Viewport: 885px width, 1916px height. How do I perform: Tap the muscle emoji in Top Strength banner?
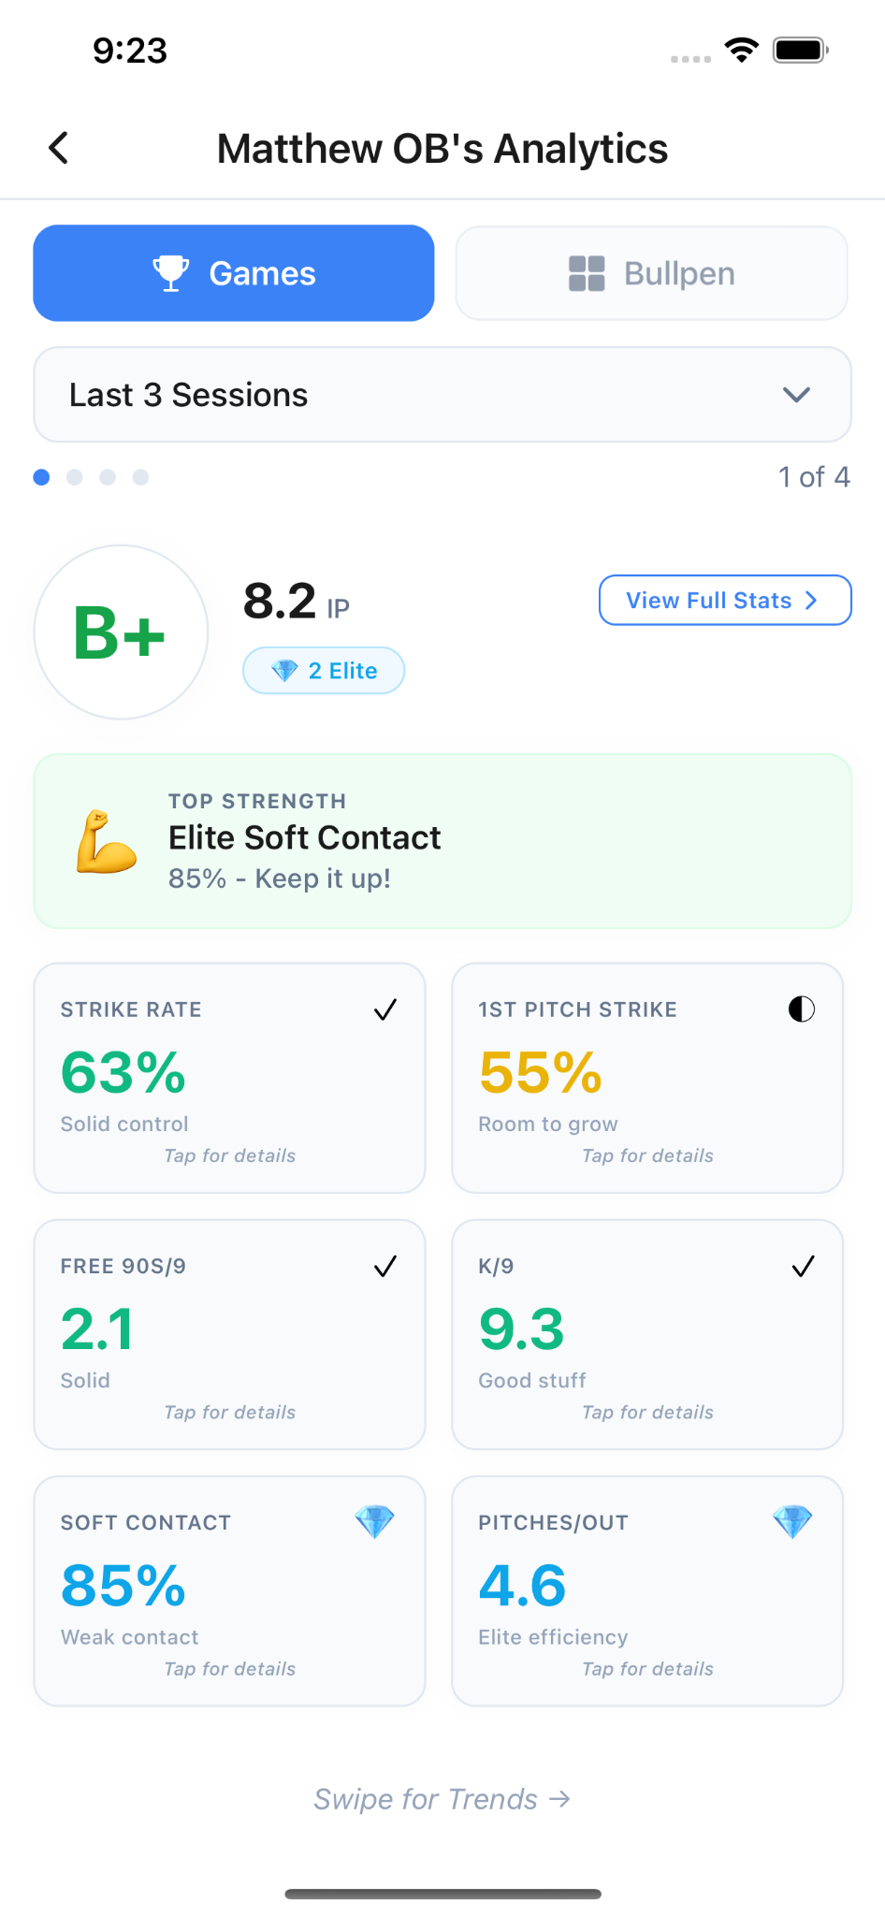[x=107, y=840]
